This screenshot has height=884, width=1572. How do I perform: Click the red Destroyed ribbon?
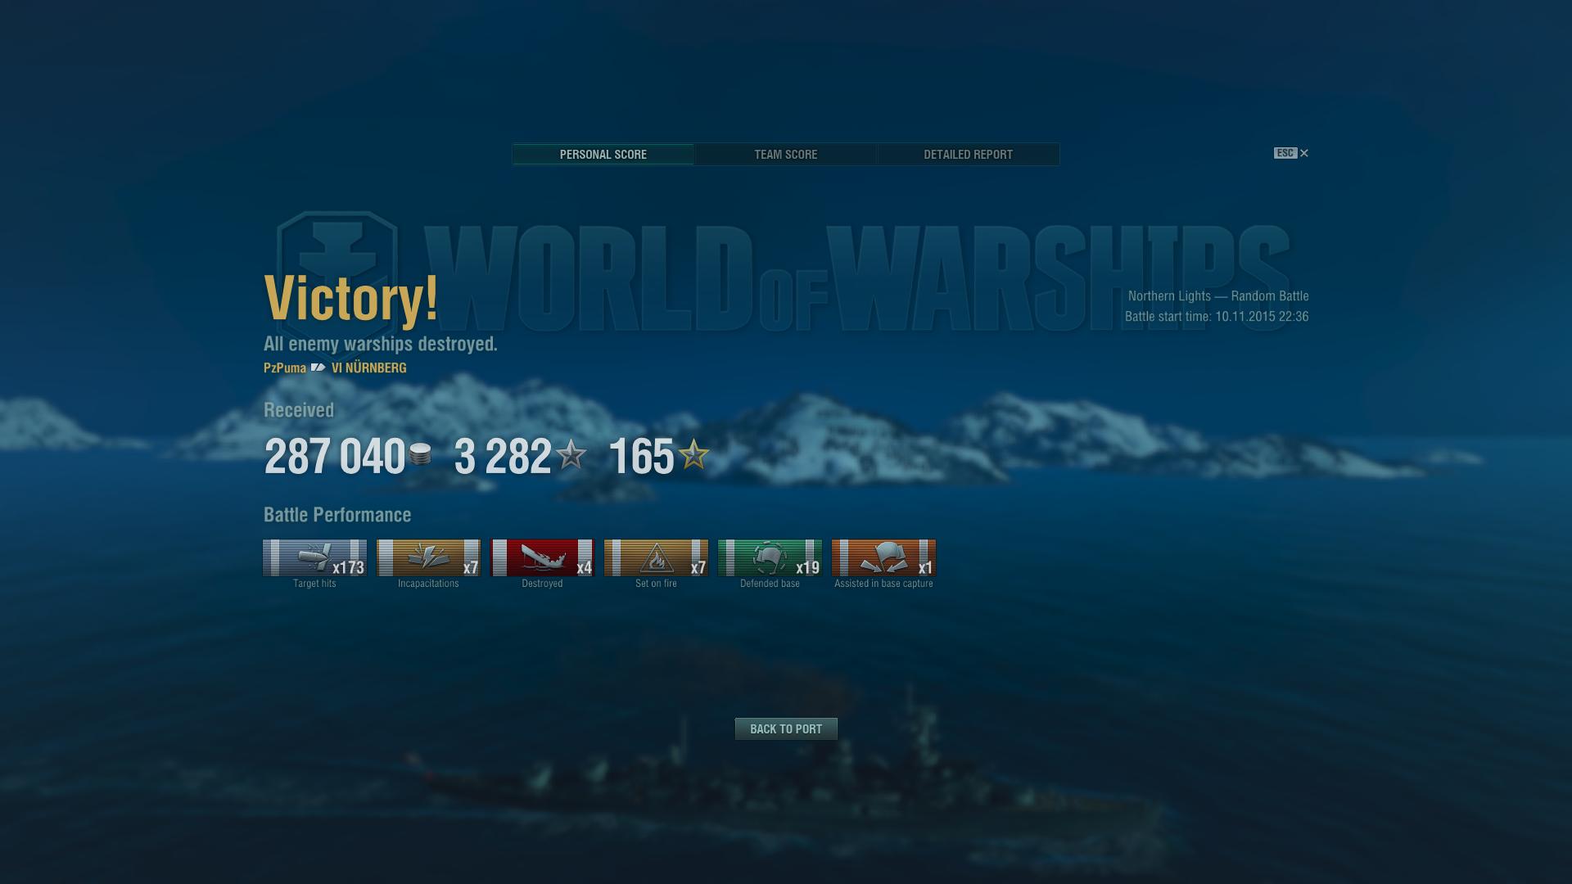542,557
